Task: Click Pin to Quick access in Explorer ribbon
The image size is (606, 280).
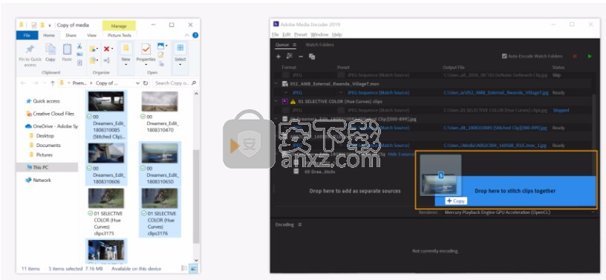Action: [30, 54]
